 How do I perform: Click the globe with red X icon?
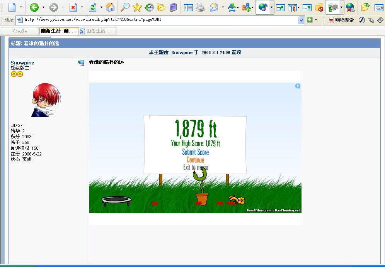350,7
